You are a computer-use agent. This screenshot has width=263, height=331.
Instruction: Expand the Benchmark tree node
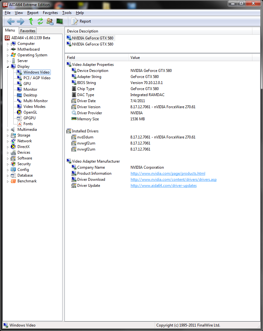click(x=8, y=181)
